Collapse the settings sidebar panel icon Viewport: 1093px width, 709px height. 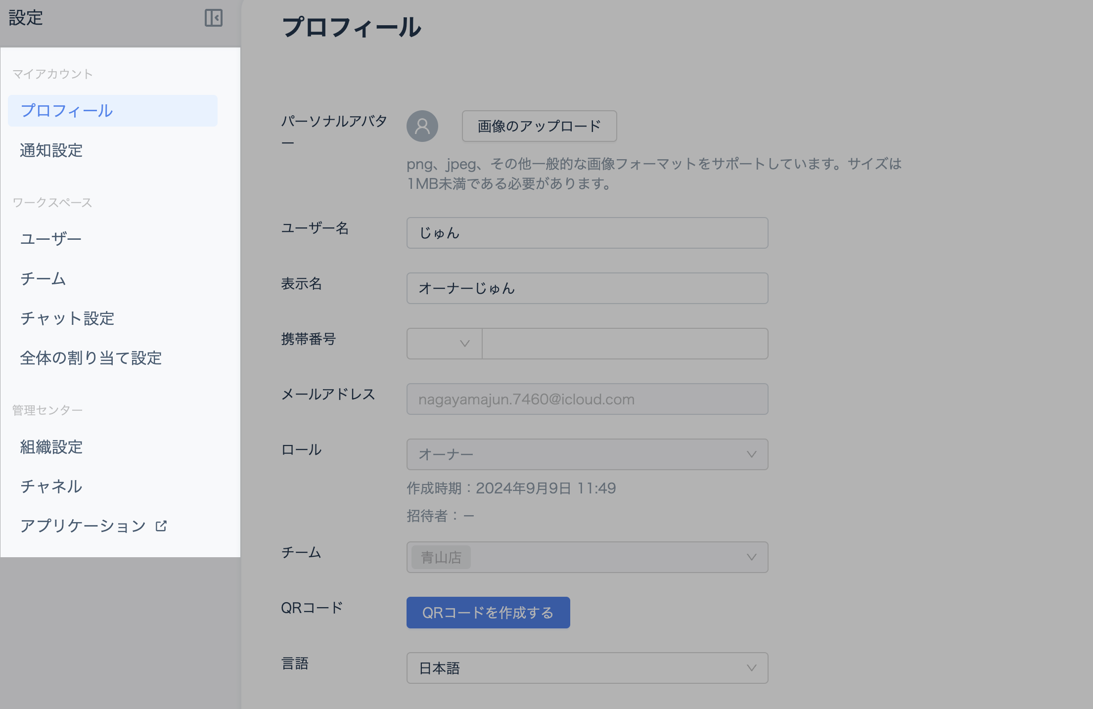[x=214, y=18]
